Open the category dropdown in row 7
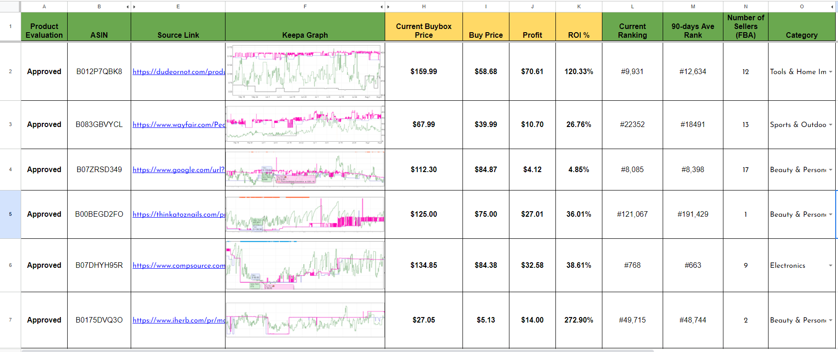The image size is (838, 352). click(x=831, y=320)
